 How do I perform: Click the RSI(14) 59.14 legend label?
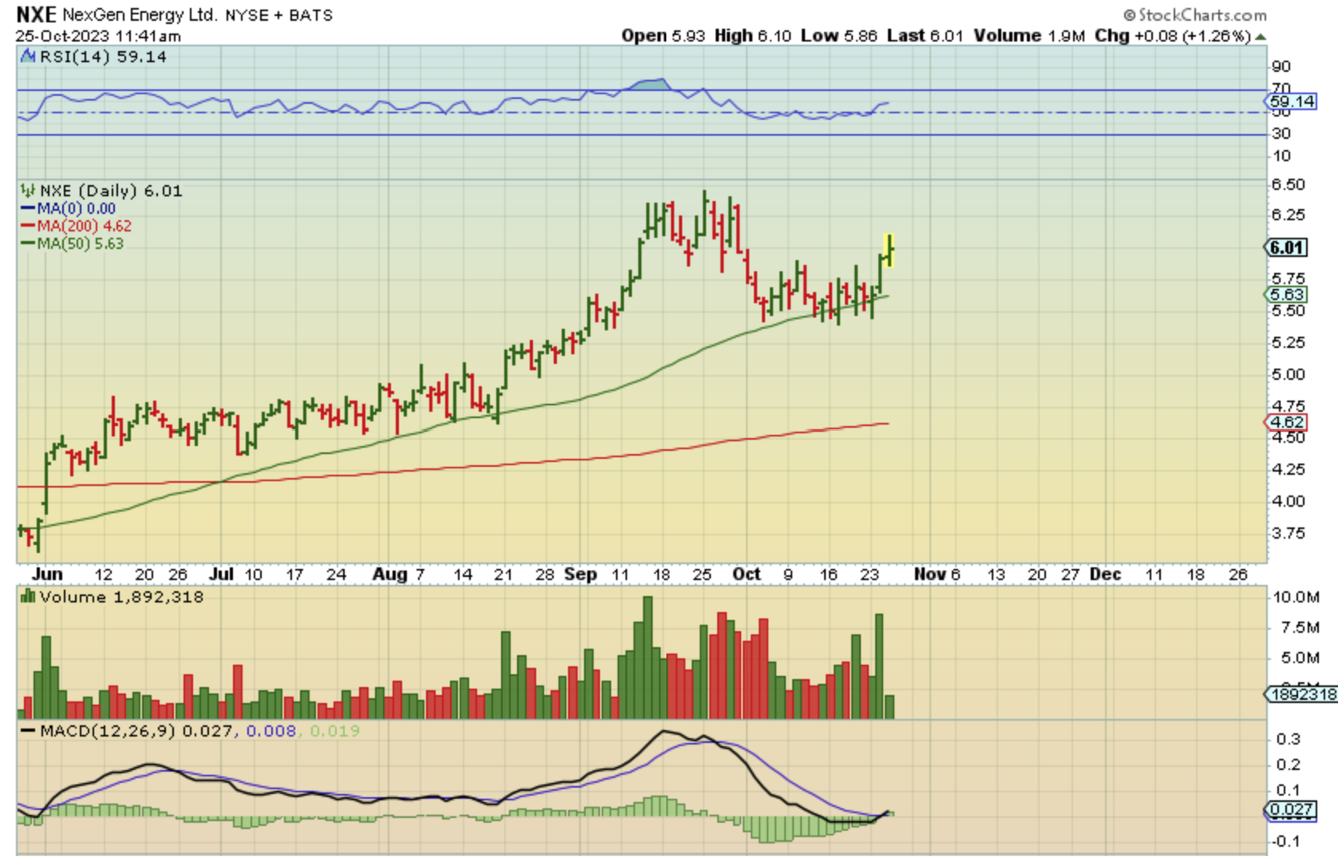tap(103, 57)
